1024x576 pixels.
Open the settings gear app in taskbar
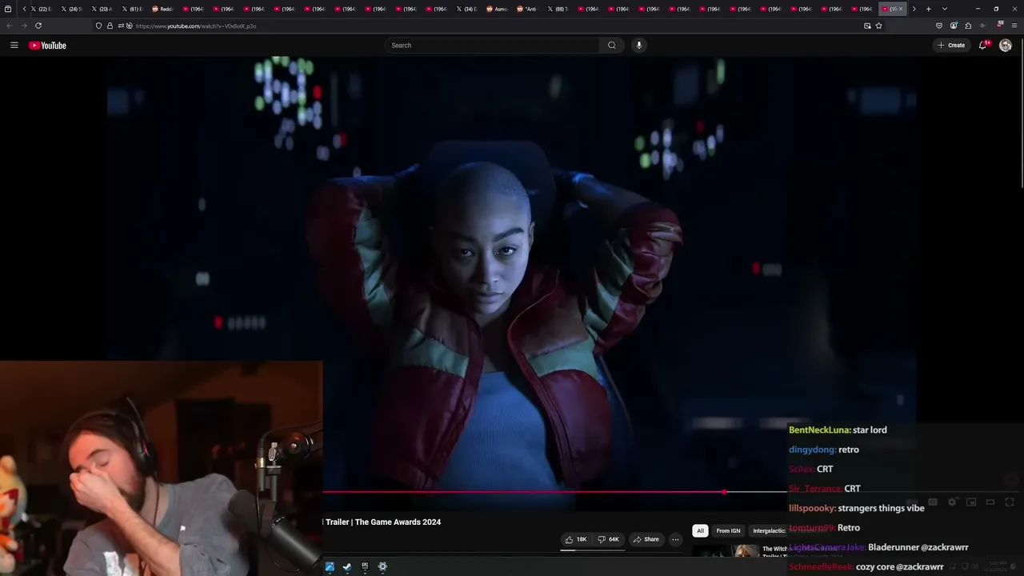382,566
